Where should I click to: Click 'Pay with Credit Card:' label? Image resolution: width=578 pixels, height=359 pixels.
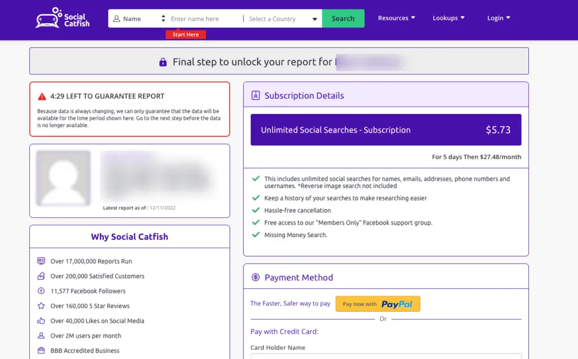(284, 331)
